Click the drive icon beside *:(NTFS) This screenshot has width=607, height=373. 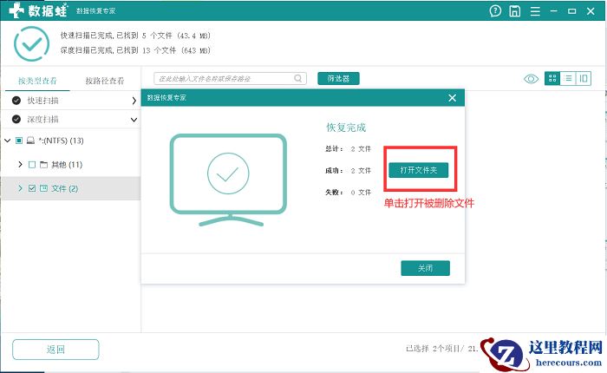pos(30,141)
